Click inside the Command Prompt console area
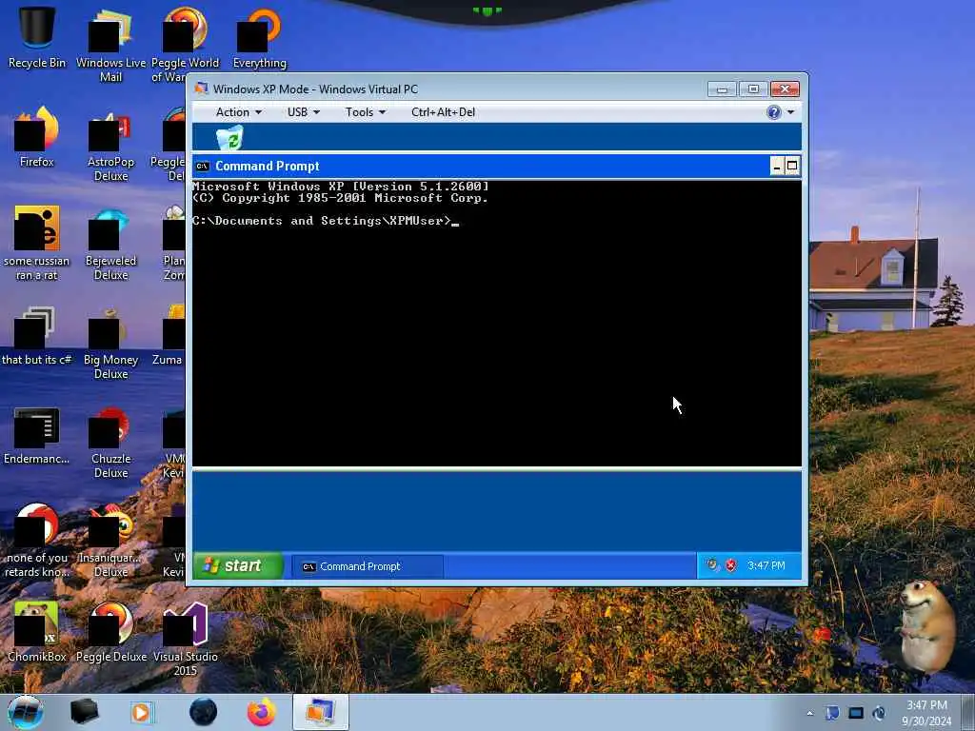The height and width of the screenshot is (731, 975). pyautogui.click(x=496, y=324)
